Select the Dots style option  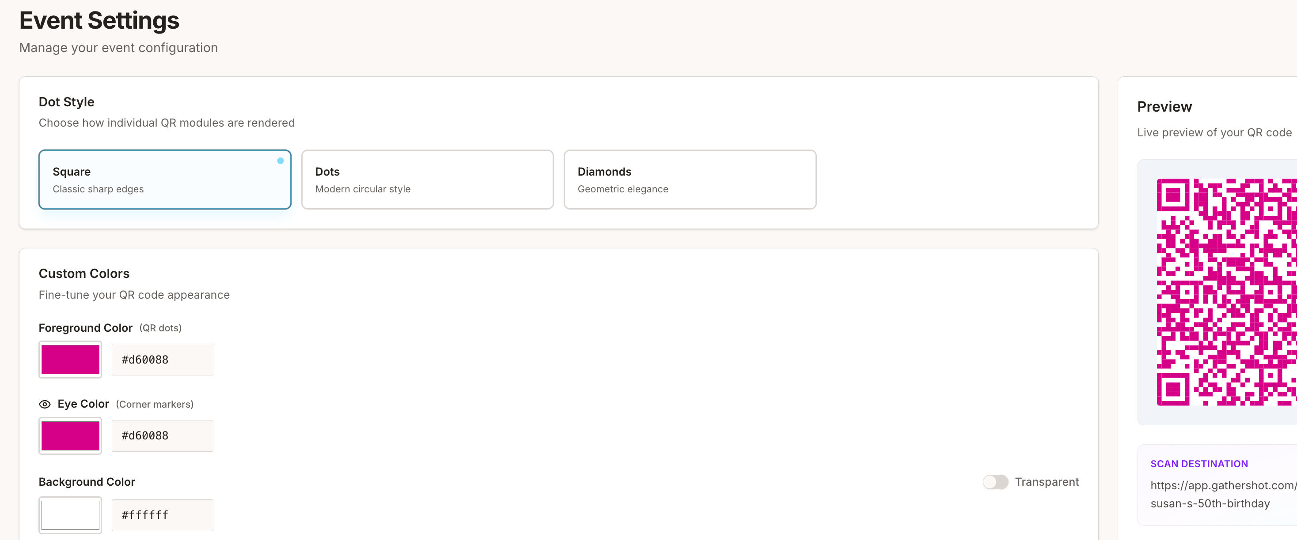tap(428, 179)
